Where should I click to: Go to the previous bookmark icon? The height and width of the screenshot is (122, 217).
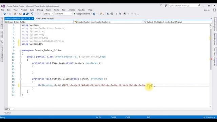(128, 14)
